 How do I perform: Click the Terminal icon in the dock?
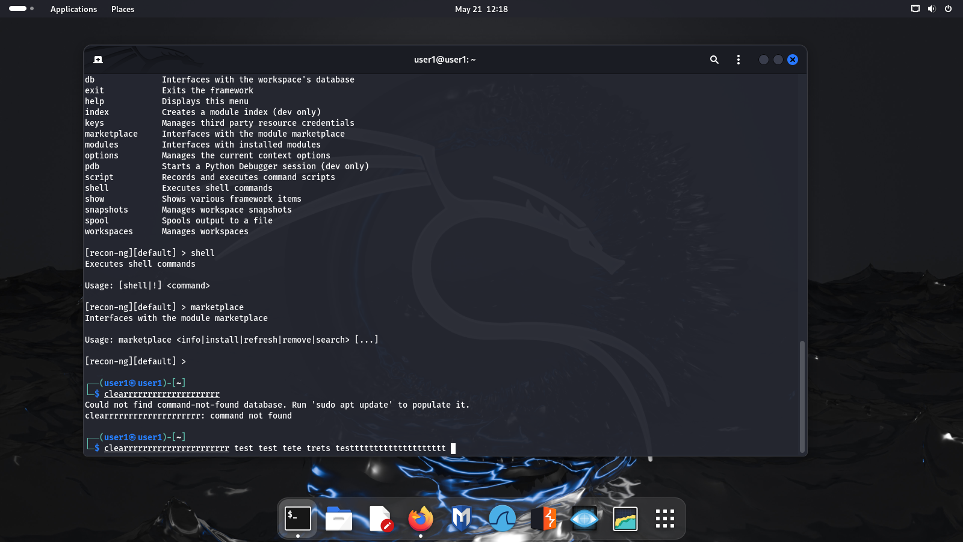[298, 519]
